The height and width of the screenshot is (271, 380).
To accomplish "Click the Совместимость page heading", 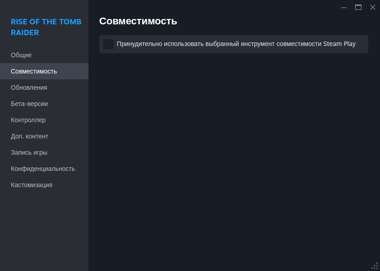I will point(138,21).
